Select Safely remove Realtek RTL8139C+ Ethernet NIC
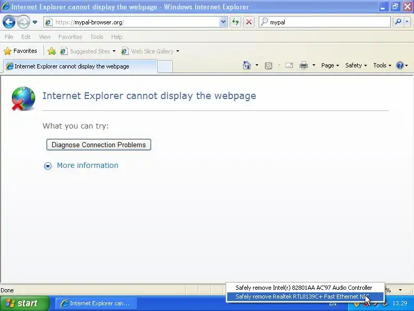The width and height of the screenshot is (414, 311). click(x=305, y=296)
